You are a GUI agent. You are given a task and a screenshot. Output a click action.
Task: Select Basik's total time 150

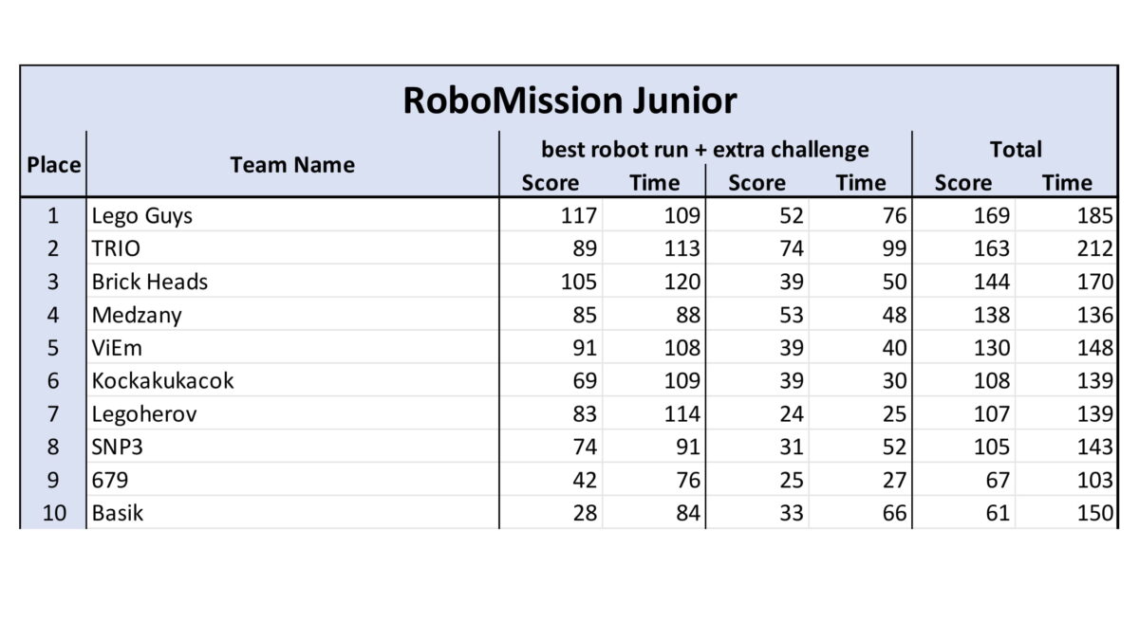coord(1066,514)
